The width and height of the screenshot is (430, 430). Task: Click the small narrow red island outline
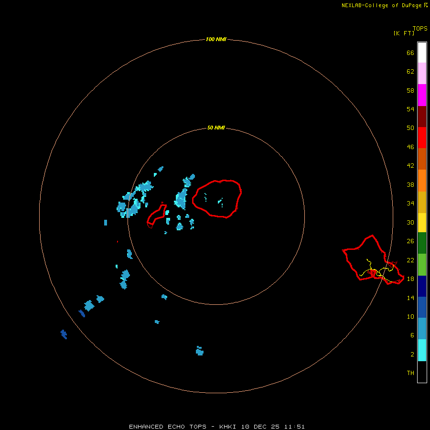pyautogui.click(x=156, y=215)
